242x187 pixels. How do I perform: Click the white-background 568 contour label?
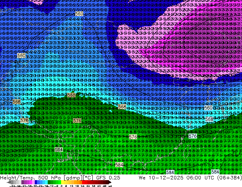pos(209,119)
